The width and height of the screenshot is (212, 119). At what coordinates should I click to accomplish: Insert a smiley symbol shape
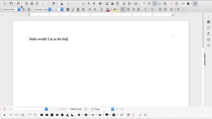click(86, 115)
